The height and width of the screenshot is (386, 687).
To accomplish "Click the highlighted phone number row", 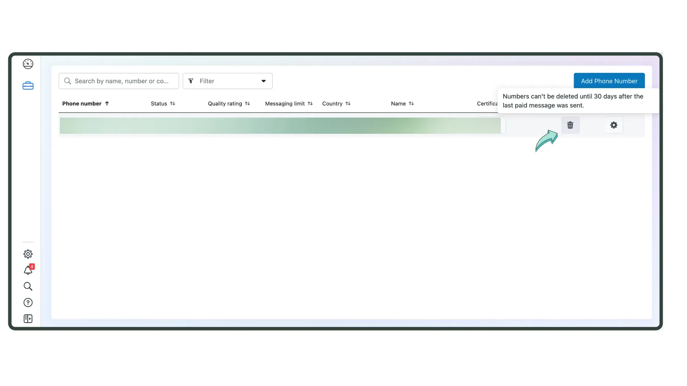I will (280, 125).
